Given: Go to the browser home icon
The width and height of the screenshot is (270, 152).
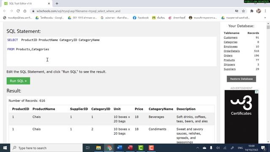Looking at the screenshot, I should point(25,11).
